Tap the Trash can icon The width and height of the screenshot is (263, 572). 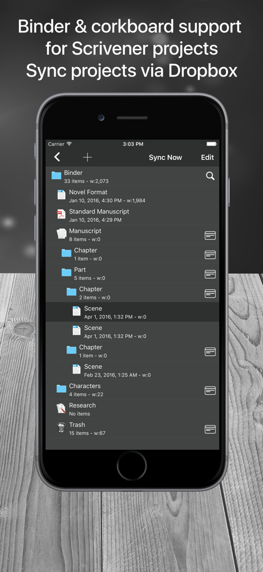61,427
